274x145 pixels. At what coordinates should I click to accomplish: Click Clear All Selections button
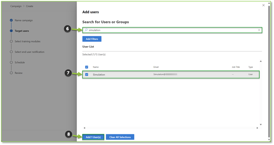120,137
